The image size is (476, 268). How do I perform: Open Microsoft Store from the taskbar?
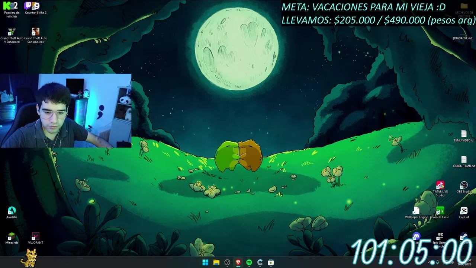[x=271, y=262]
